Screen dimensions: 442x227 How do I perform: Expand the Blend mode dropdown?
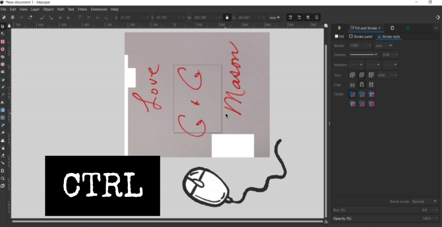tap(424, 202)
